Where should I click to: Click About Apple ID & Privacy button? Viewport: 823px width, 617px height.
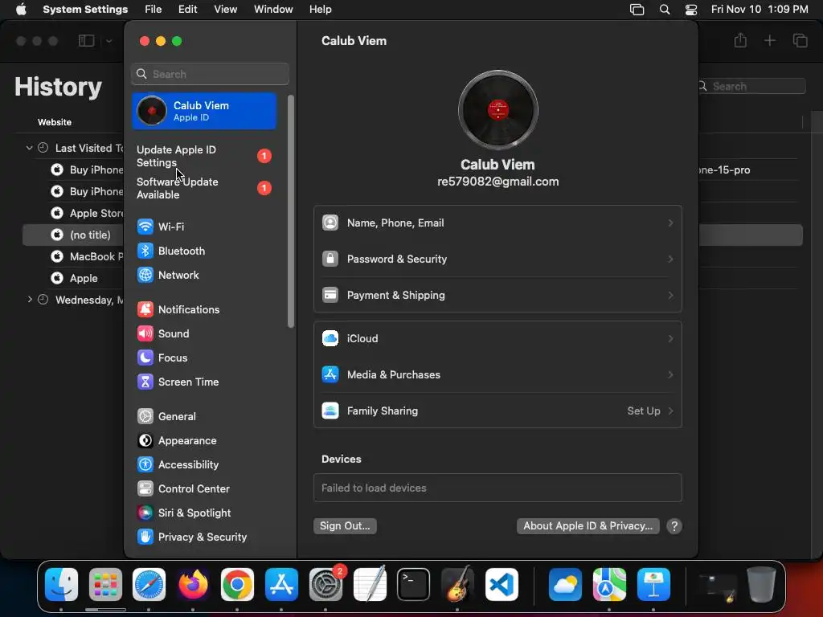click(588, 525)
